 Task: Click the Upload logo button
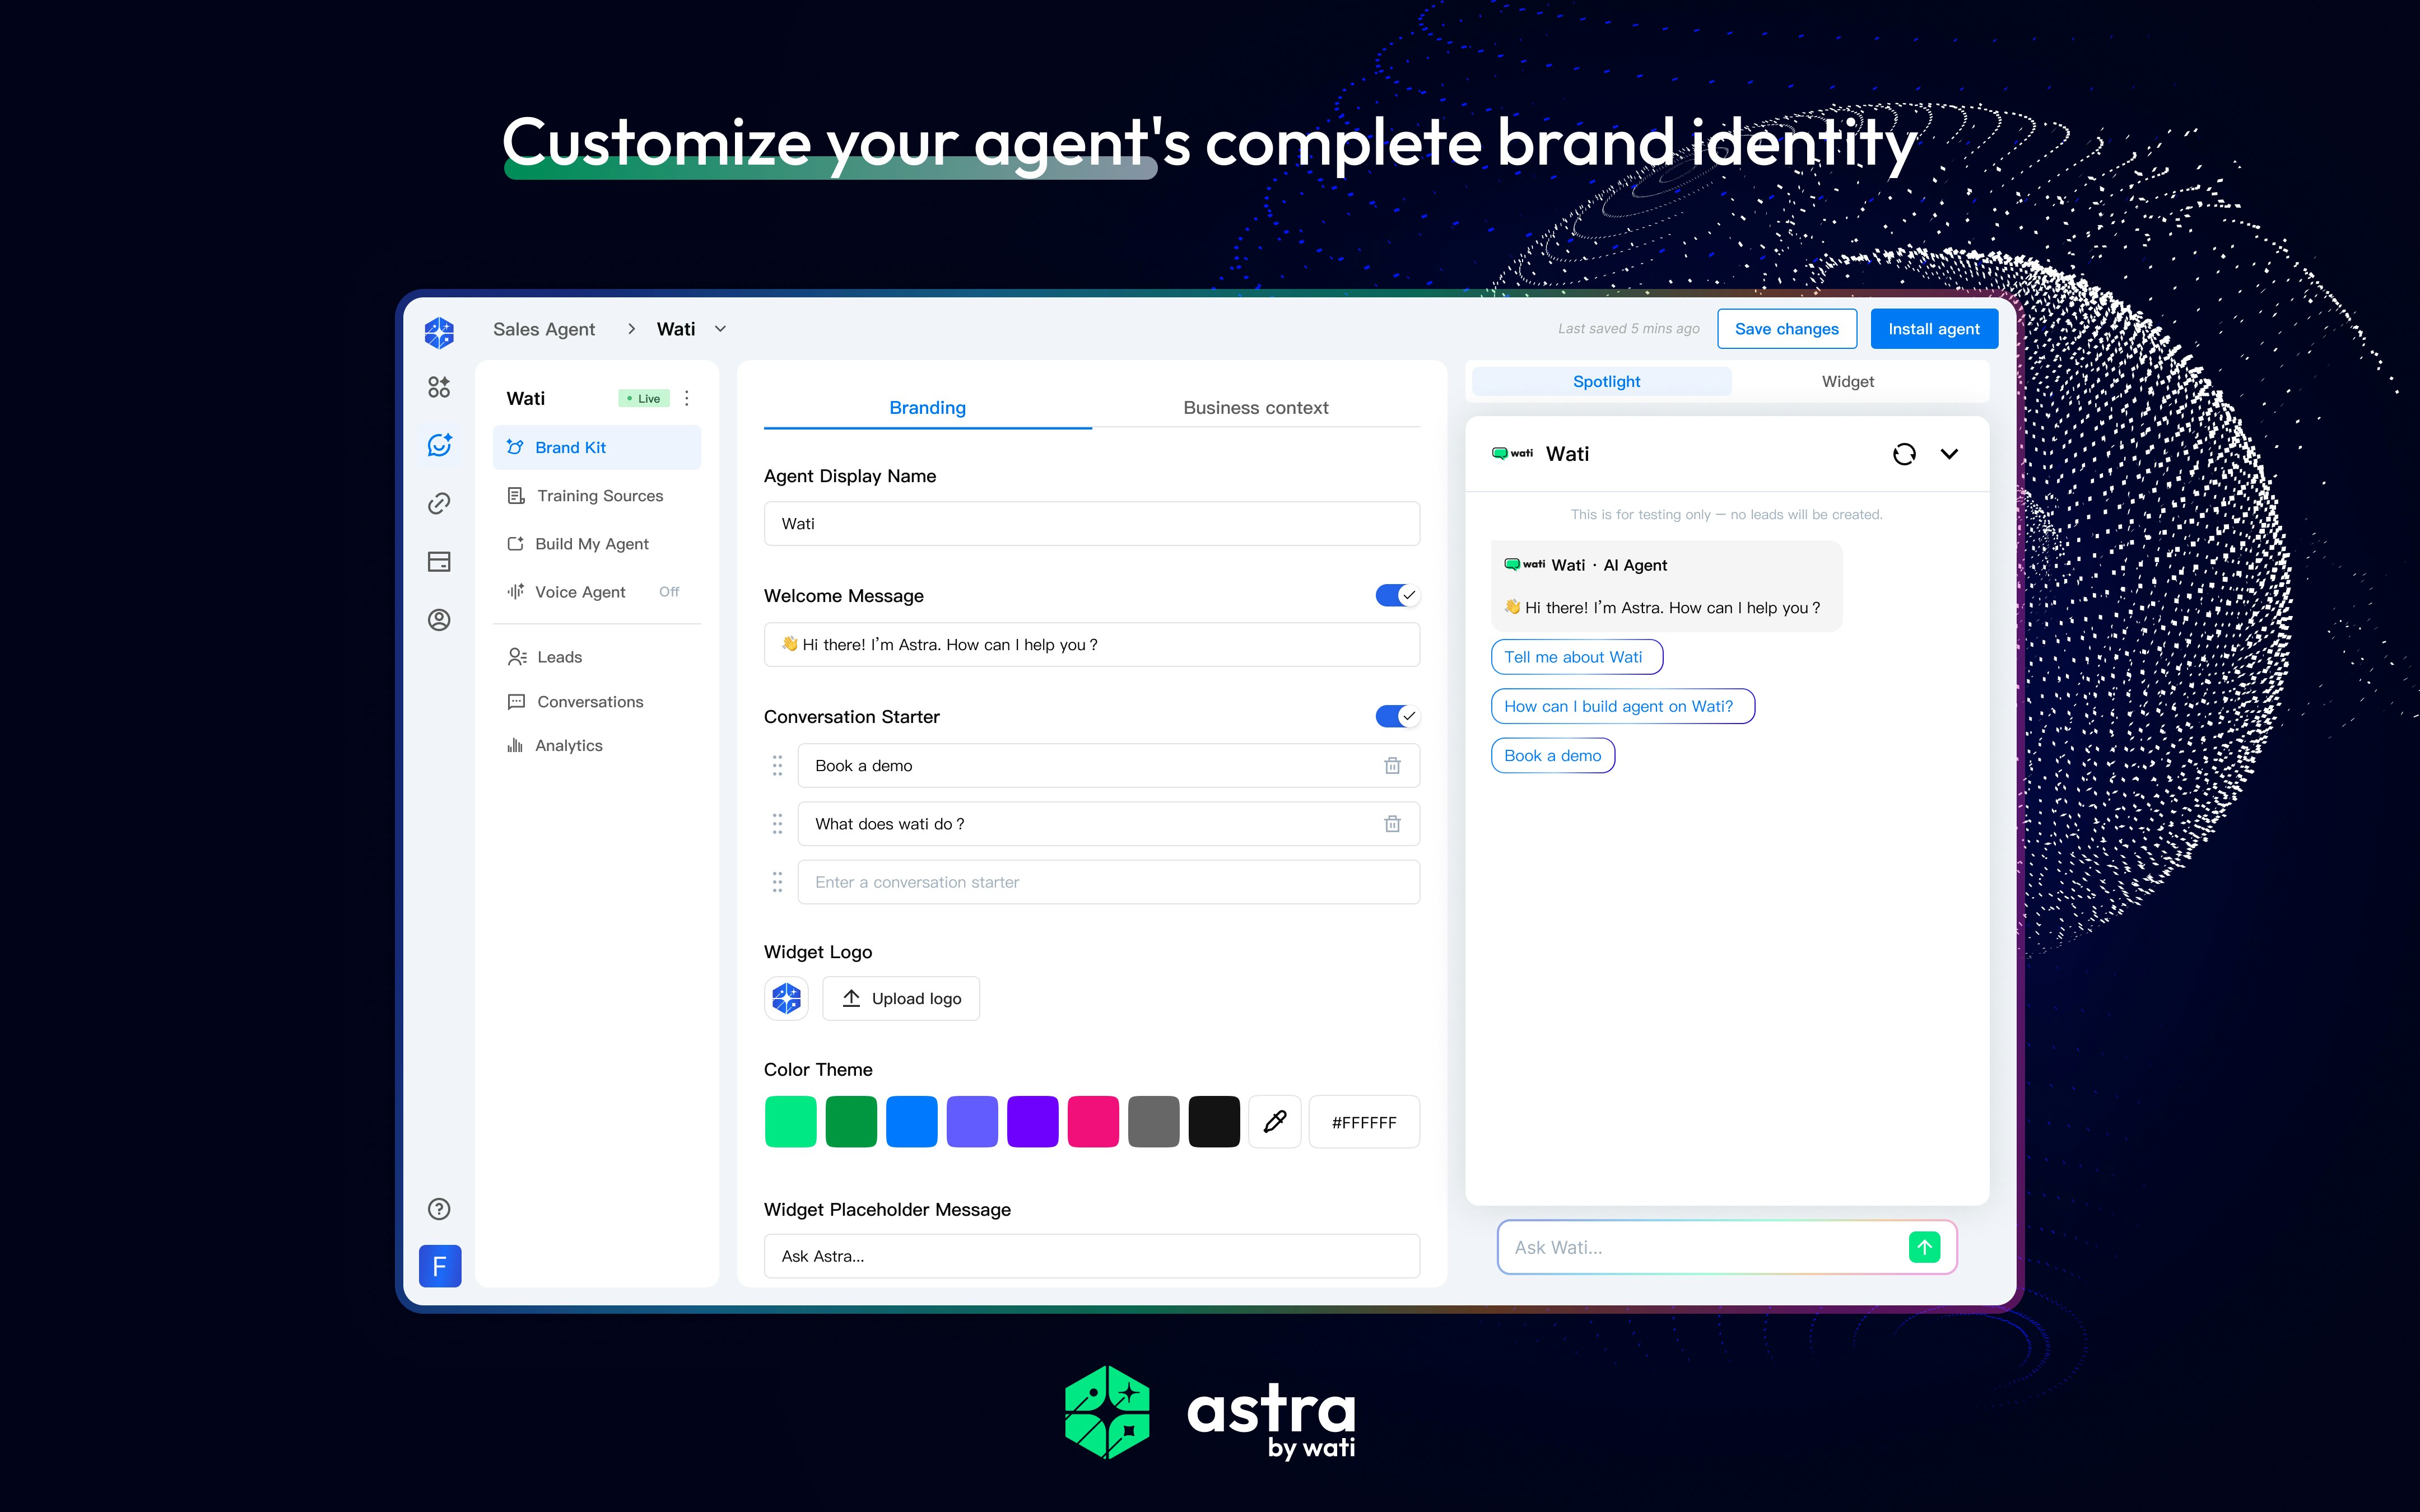(x=901, y=998)
